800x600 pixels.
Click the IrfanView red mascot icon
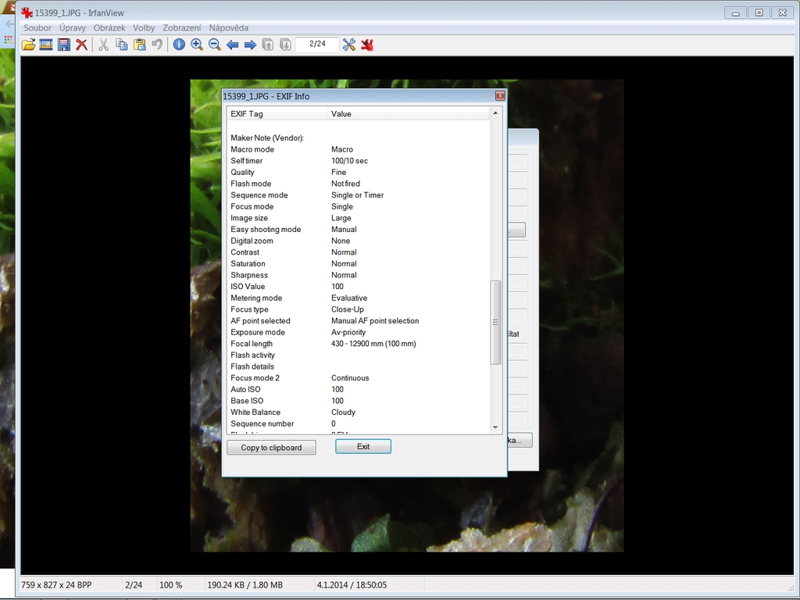367,45
